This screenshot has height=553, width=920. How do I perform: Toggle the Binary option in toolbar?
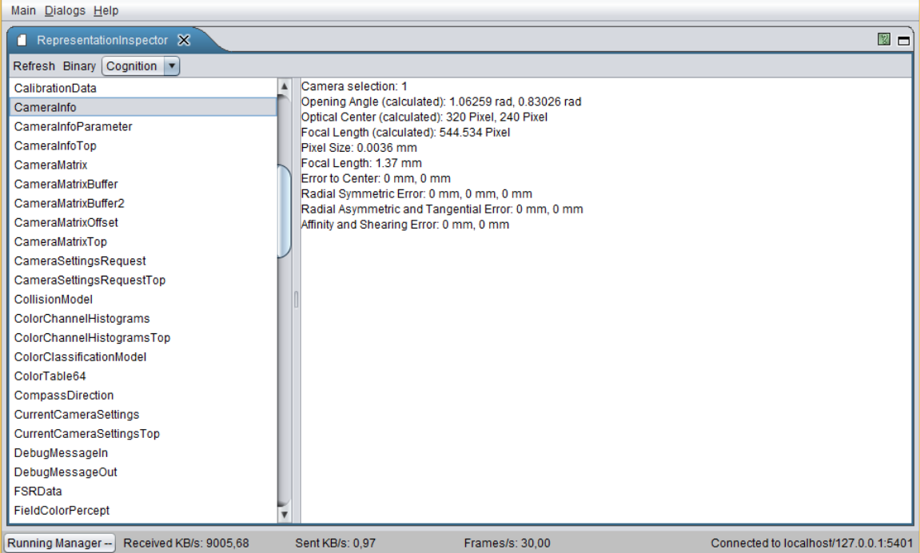(79, 66)
